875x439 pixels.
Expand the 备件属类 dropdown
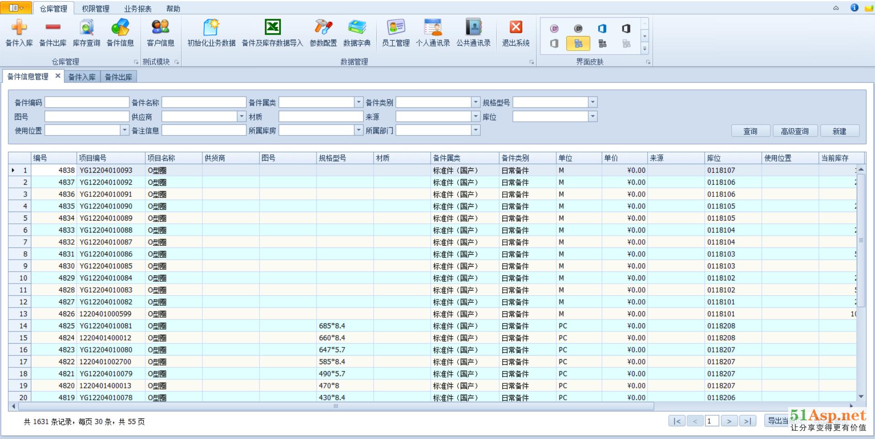(x=358, y=103)
